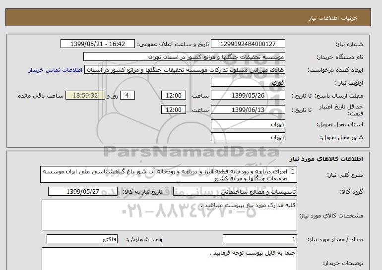
Task: Click the label شهر محل تحویل
Action: coord(341,138)
